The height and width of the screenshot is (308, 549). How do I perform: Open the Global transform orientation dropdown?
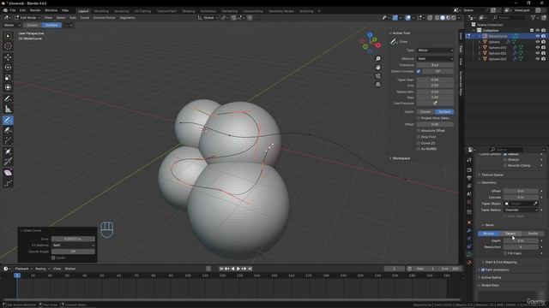(208, 17)
